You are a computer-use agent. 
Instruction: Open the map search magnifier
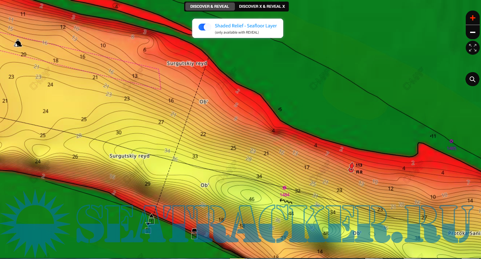pos(472,79)
